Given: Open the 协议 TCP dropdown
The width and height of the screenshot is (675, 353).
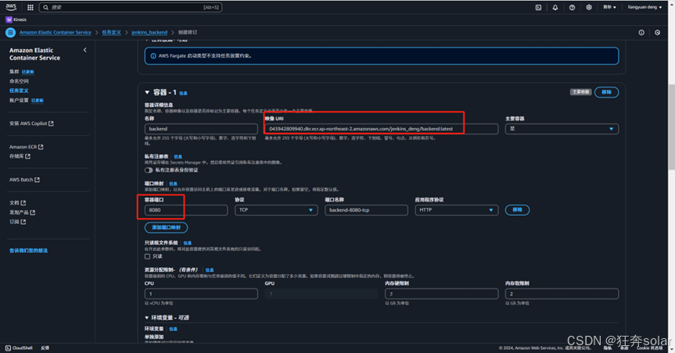Looking at the screenshot, I should tap(276, 210).
